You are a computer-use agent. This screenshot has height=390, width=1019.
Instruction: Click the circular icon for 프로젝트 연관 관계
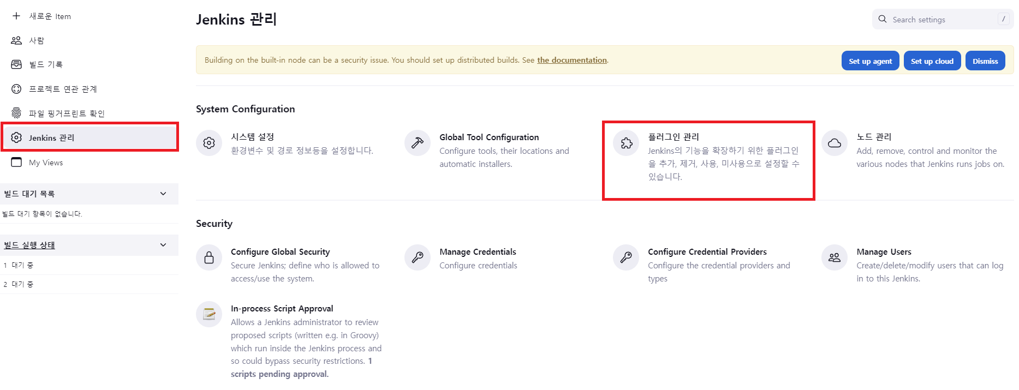point(16,89)
